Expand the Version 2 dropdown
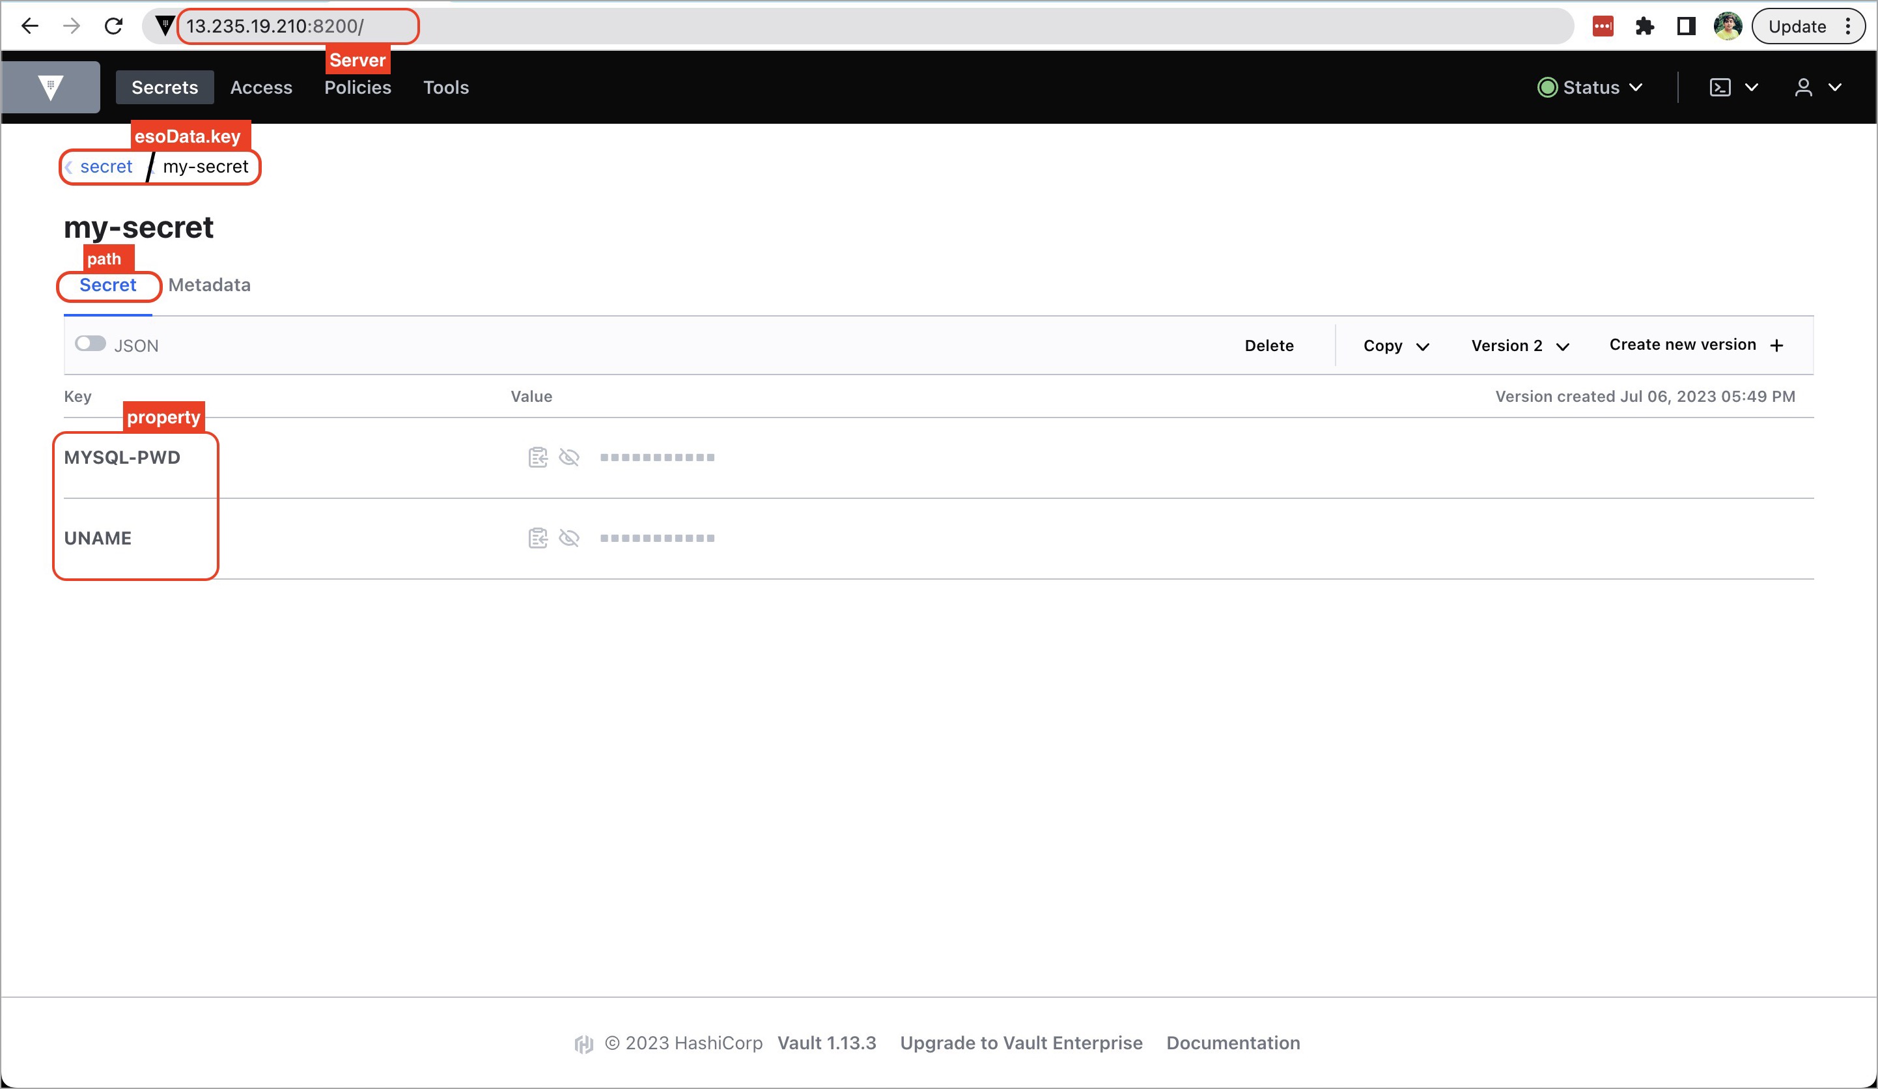Image resolution: width=1878 pixels, height=1089 pixels. 1520,345
